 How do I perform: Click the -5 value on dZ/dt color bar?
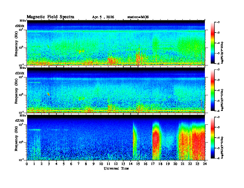(218, 148)
